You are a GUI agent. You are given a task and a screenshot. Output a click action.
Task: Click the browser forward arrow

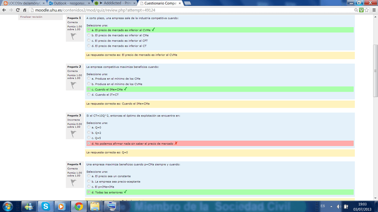pyautogui.click(x=11, y=10)
